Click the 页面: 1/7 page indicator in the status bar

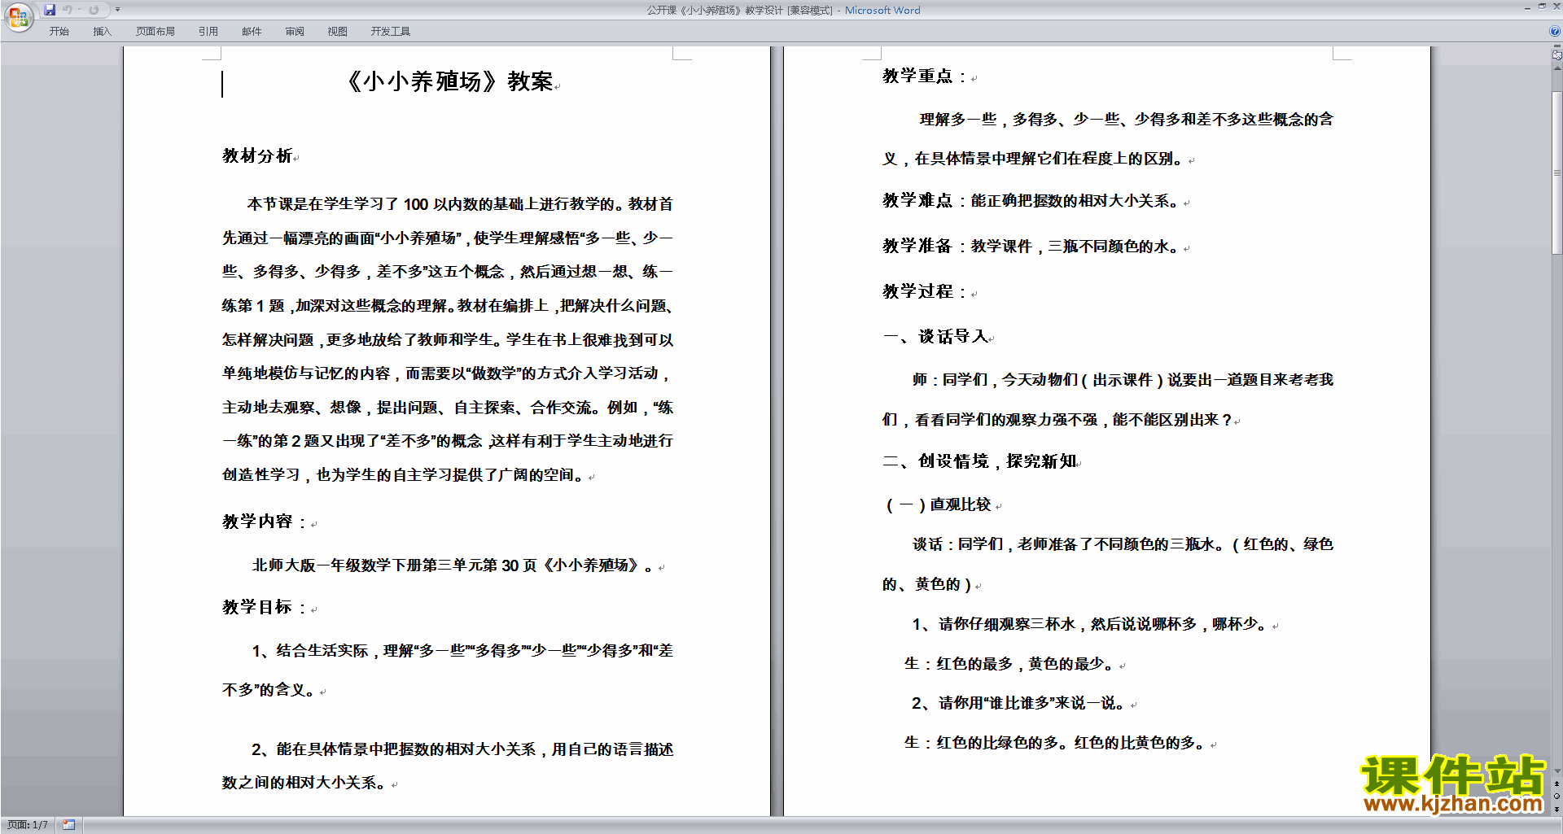click(28, 825)
